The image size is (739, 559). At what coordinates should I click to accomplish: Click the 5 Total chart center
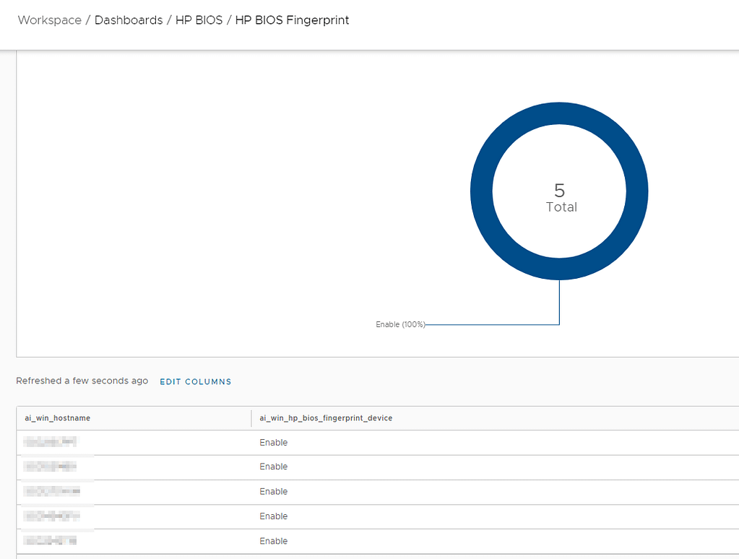pos(560,197)
